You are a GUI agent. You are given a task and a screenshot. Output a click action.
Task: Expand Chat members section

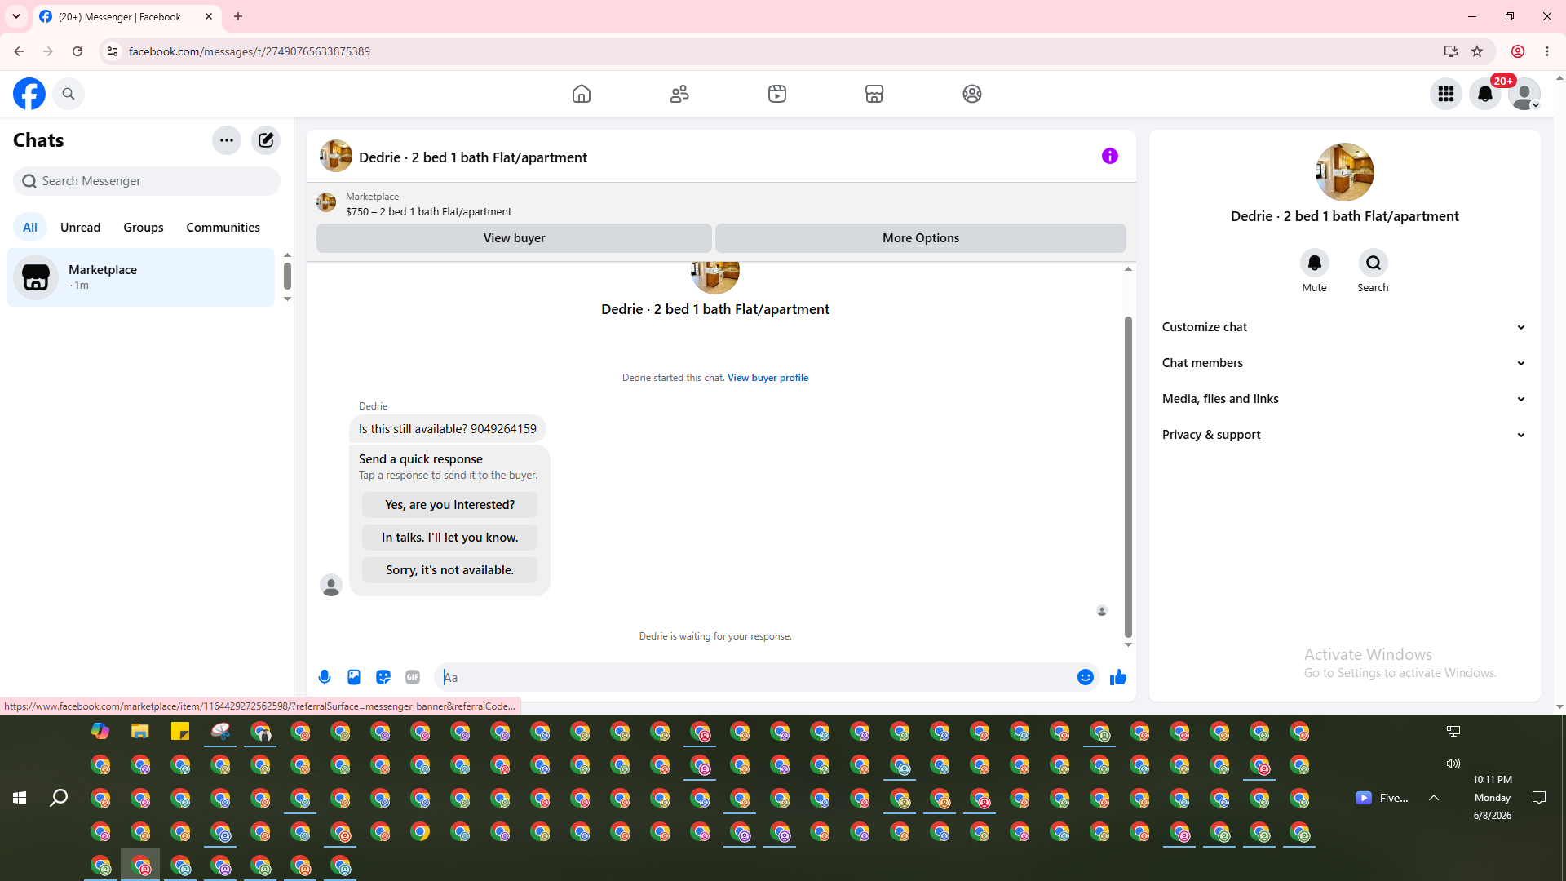tap(1344, 363)
